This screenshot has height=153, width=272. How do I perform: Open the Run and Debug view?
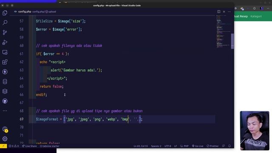(5, 42)
